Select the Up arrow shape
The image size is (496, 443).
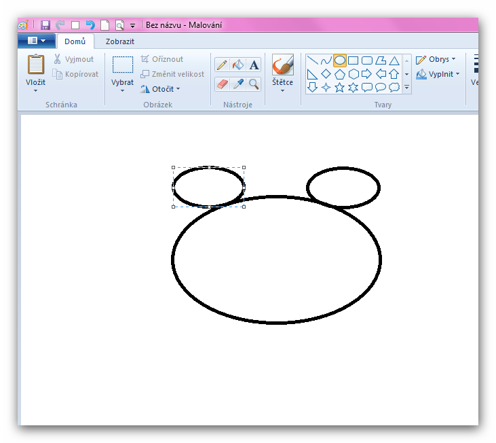(x=394, y=75)
